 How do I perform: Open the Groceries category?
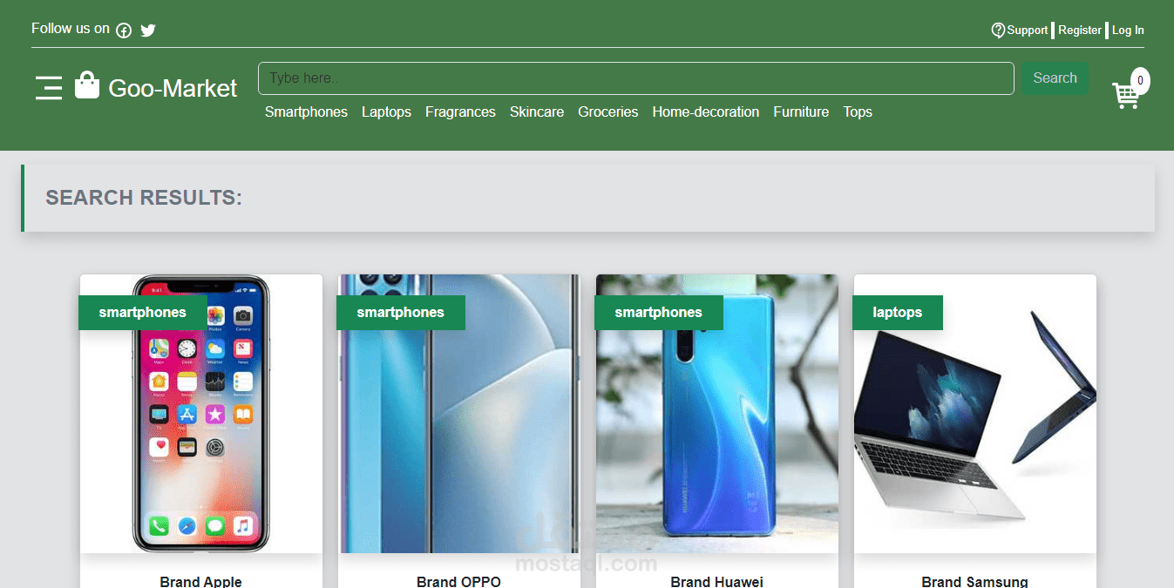pyautogui.click(x=608, y=112)
